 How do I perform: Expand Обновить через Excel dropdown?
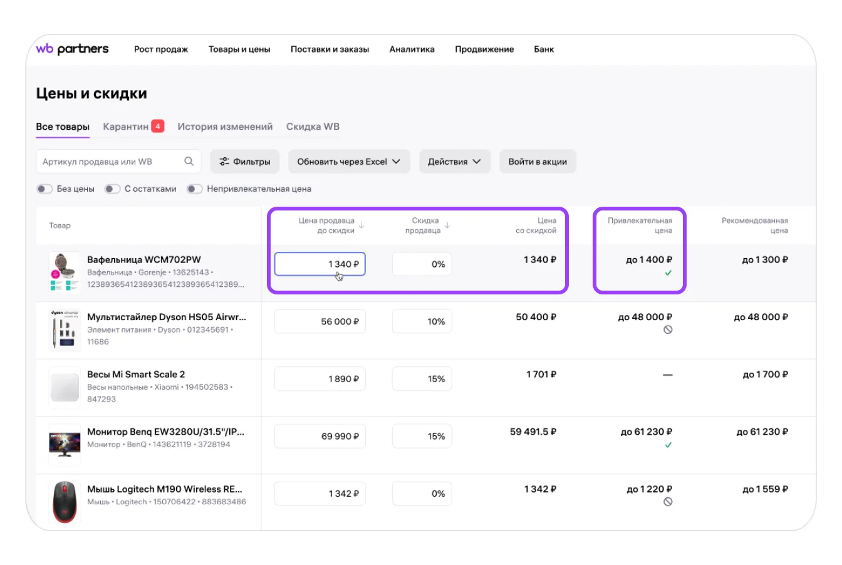point(349,162)
